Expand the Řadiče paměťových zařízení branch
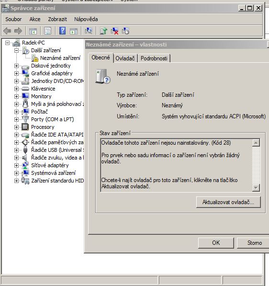 pyautogui.click(x=16, y=142)
